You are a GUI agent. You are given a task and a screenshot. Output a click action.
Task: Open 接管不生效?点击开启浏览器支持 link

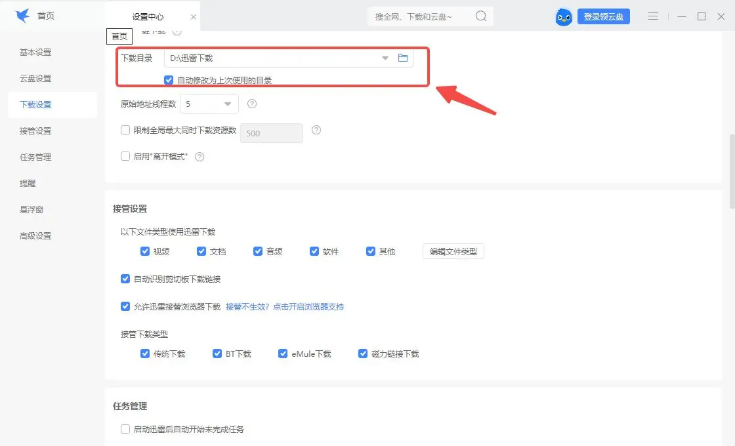click(x=285, y=306)
